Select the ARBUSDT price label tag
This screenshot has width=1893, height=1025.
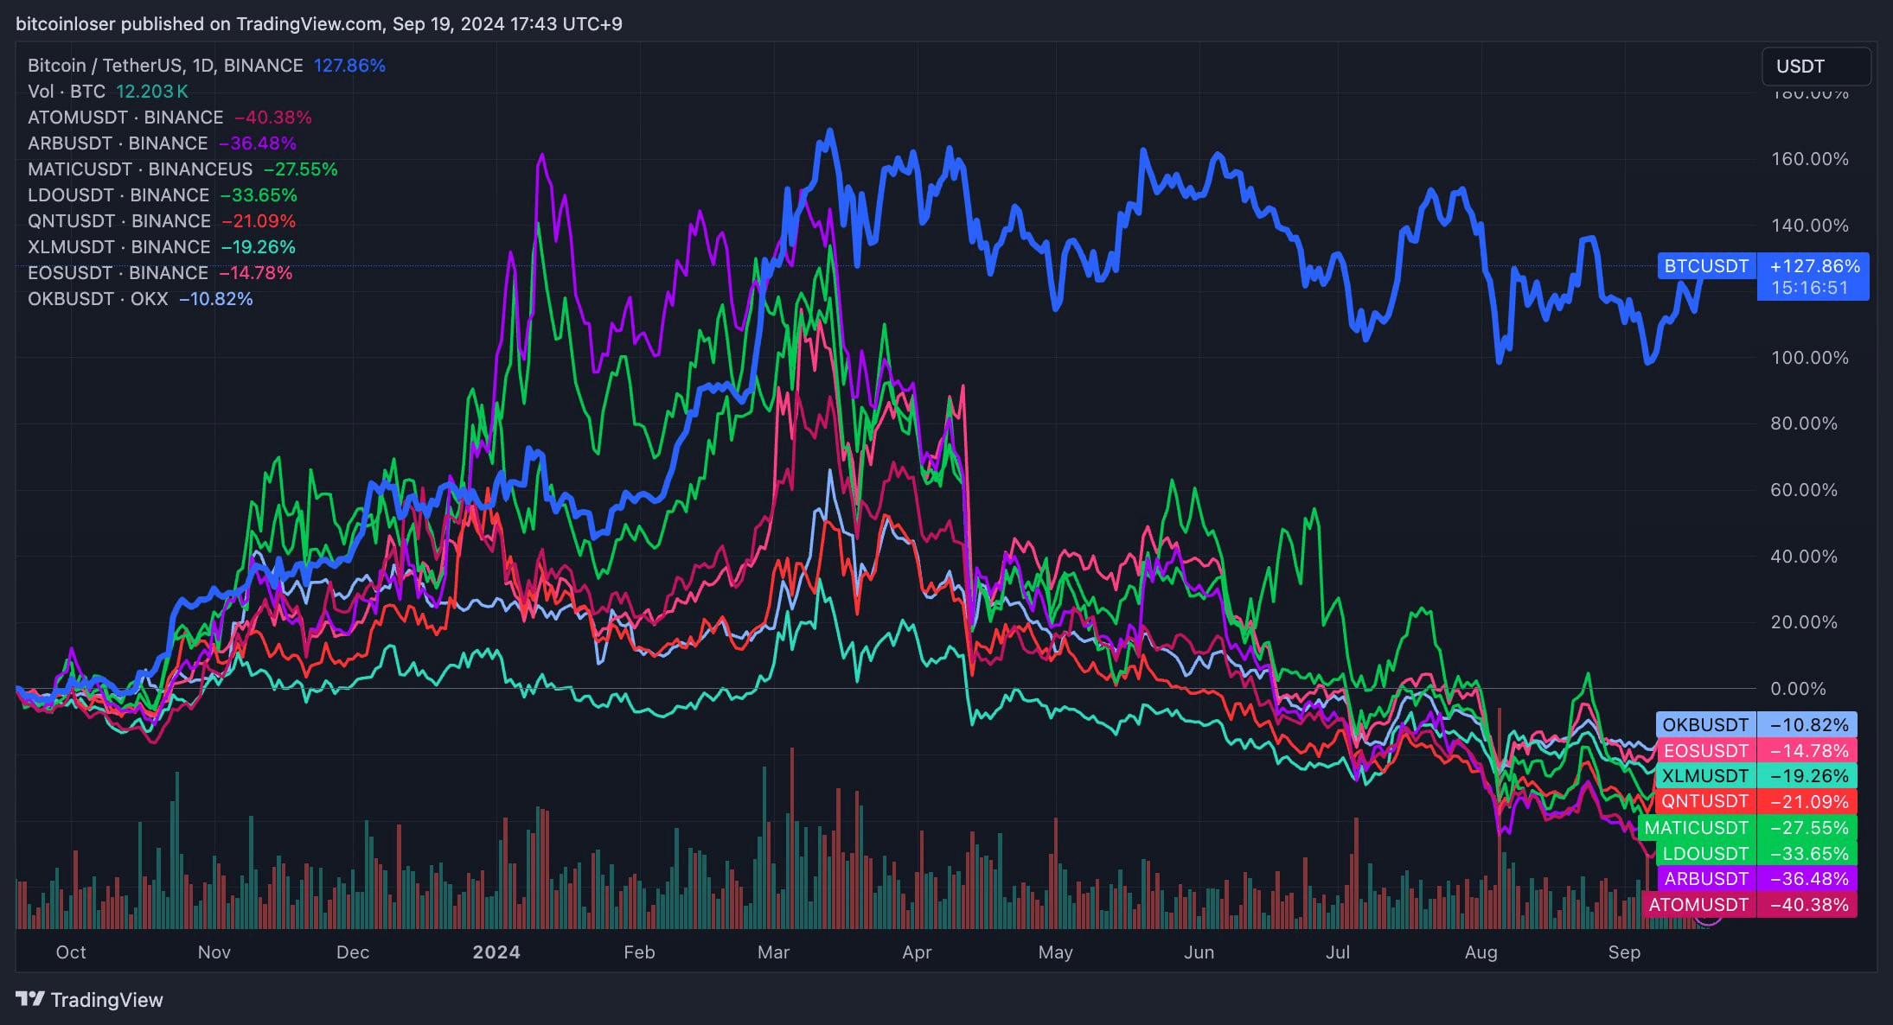point(1756,879)
